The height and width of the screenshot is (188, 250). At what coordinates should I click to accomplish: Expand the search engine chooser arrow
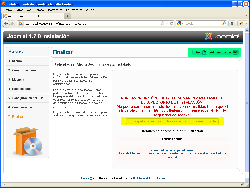click(x=183, y=24)
